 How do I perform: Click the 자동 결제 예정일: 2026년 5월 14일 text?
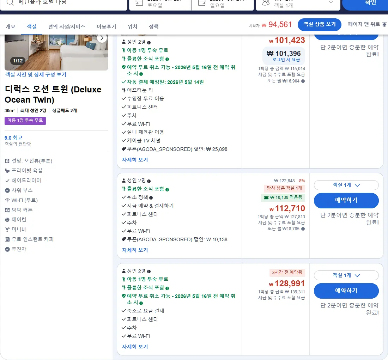[165, 82]
